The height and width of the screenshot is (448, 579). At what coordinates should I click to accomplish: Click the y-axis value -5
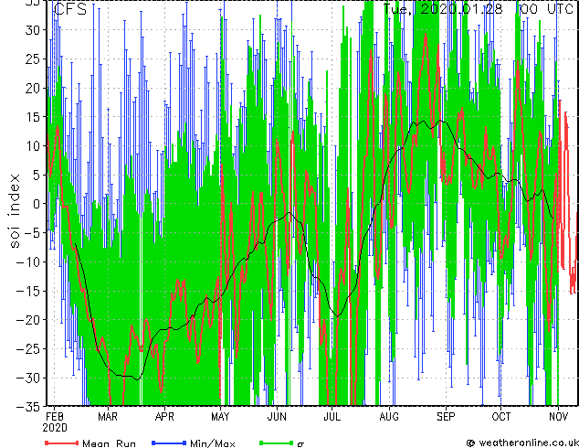click(x=31, y=233)
